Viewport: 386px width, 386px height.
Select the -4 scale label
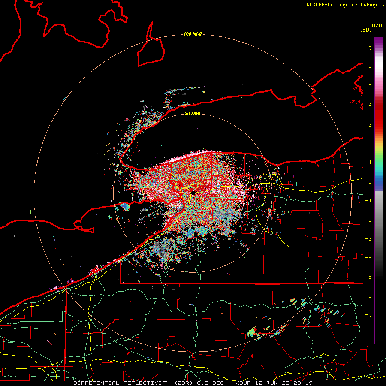click(368, 258)
